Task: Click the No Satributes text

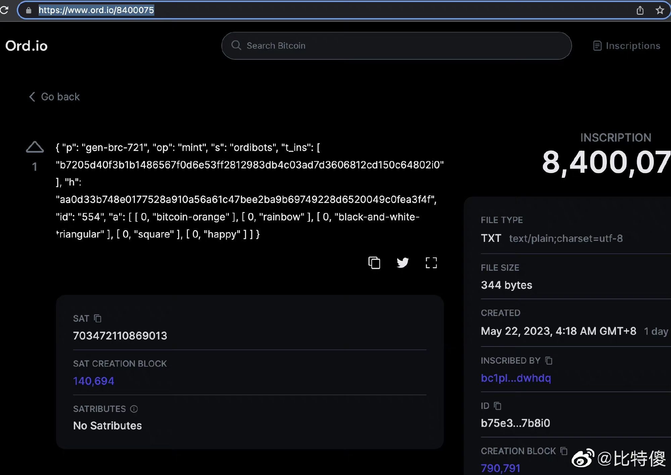Action: pos(107,426)
